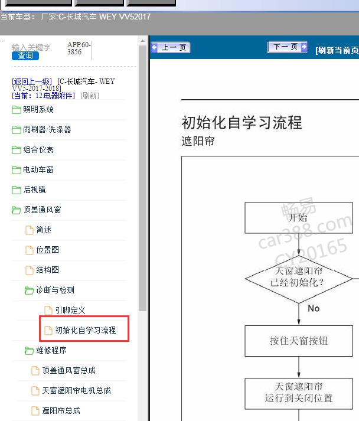Click folder icon beside 电动车窗
The height and width of the screenshot is (421, 359).
pos(17,170)
